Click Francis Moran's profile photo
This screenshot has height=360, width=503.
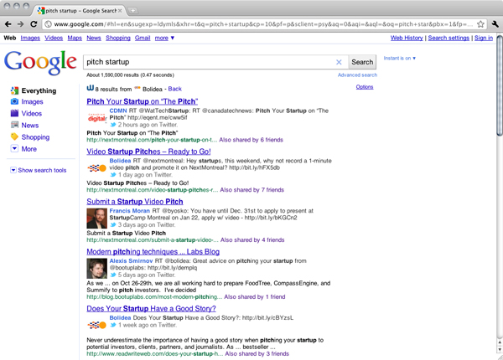(97, 219)
